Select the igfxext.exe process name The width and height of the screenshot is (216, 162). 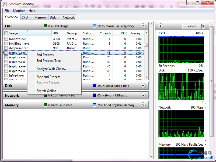click(x=16, y=75)
